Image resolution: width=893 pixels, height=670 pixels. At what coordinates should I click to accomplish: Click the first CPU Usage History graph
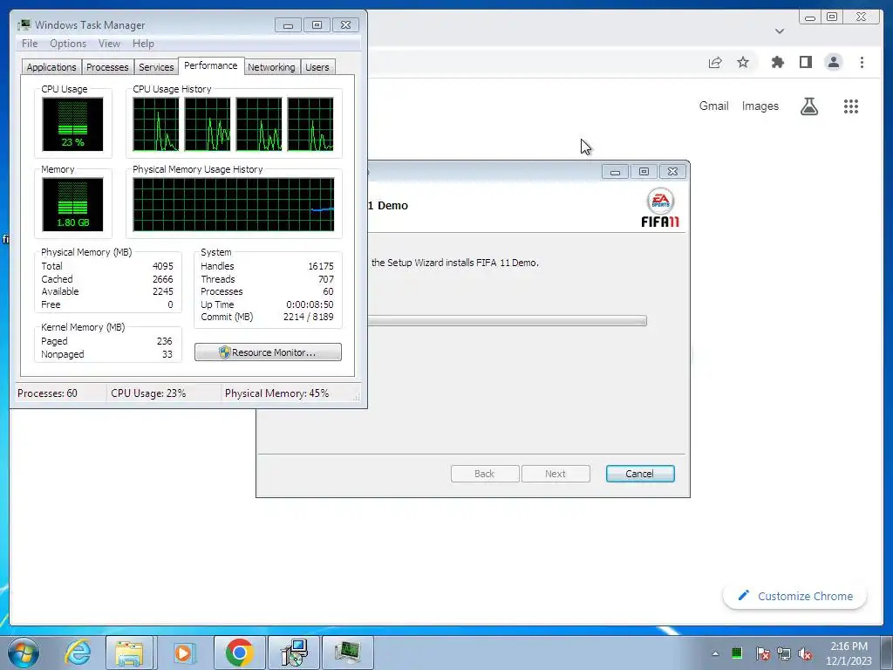click(x=156, y=124)
